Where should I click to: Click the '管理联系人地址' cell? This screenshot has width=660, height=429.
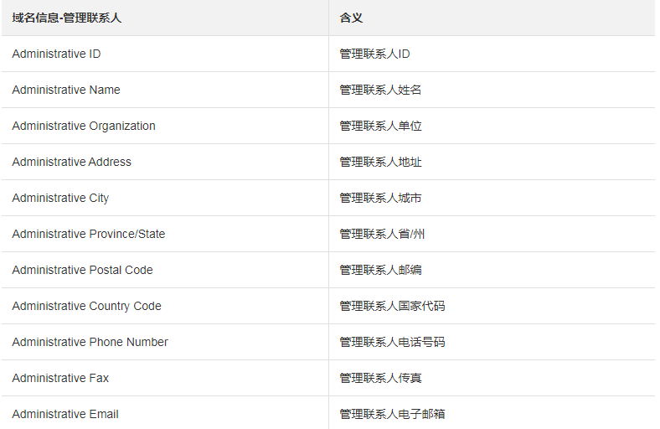tap(380, 162)
